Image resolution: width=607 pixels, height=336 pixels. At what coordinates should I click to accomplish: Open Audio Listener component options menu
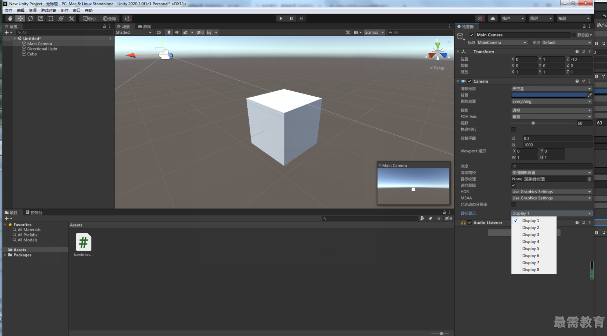(590, 222)
